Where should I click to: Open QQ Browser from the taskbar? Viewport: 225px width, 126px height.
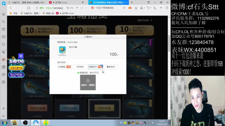tap(36, 123)
